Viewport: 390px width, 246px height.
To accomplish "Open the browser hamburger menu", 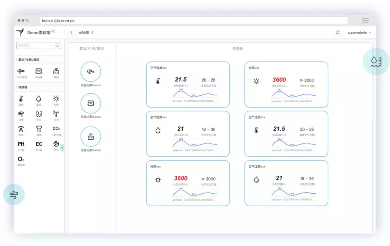I will tap(365, 21).
